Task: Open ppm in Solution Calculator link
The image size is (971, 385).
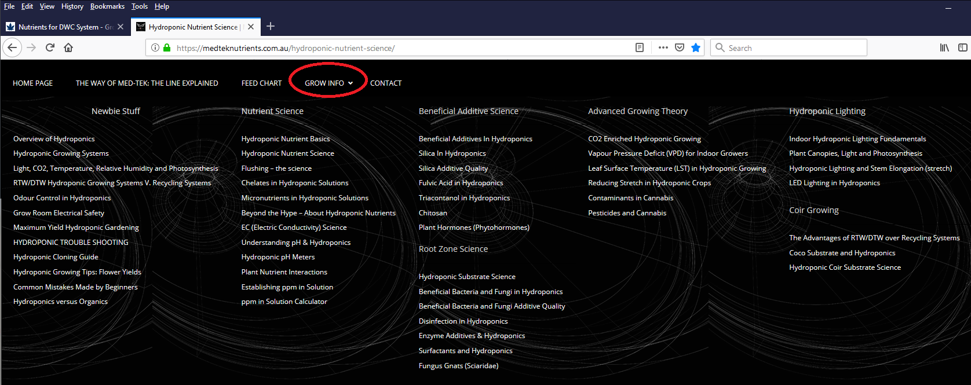Action: pyautogui.click(x=284, y=302)
